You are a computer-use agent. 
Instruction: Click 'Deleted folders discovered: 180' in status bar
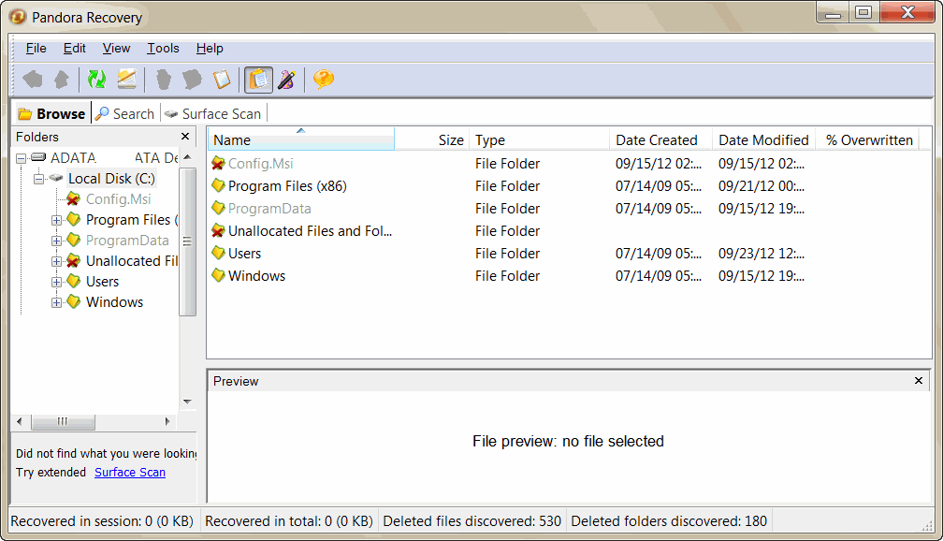pyautogui.click(x=669, y=521)
